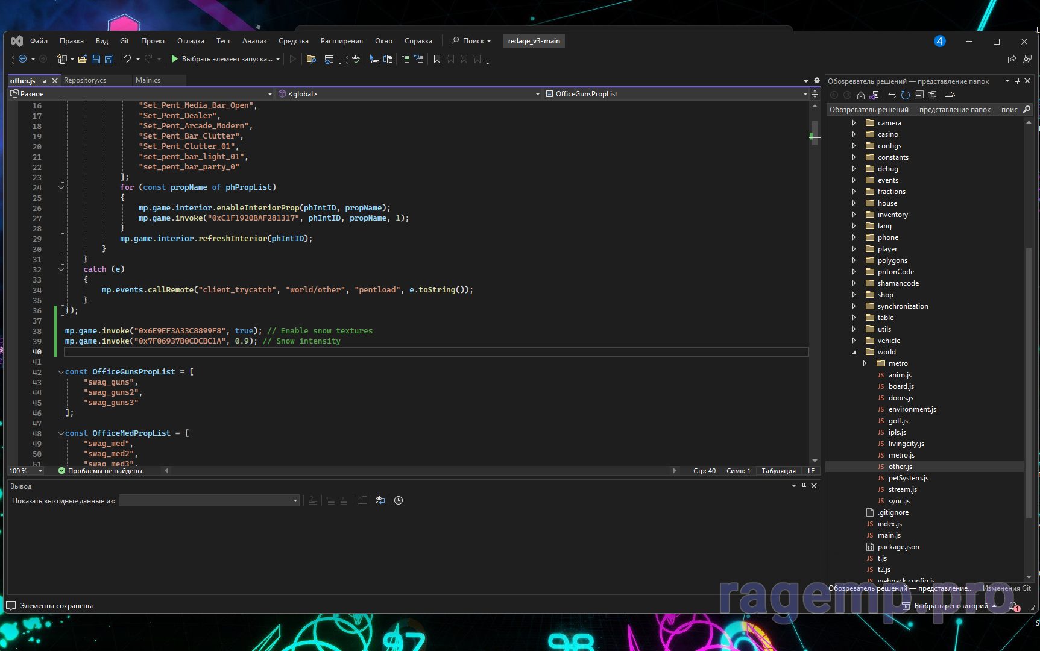Click the Home icon in Solution Explorer

tap(860, 95)
